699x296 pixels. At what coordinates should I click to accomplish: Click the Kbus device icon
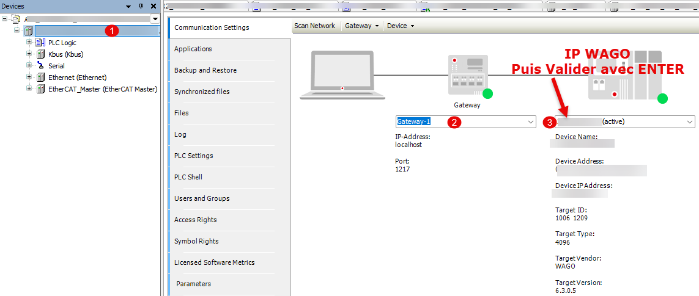tap(41, 54)
